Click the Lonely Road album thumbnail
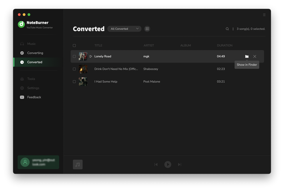The height and width of the screenshot is (191, 284). point(83,57)
